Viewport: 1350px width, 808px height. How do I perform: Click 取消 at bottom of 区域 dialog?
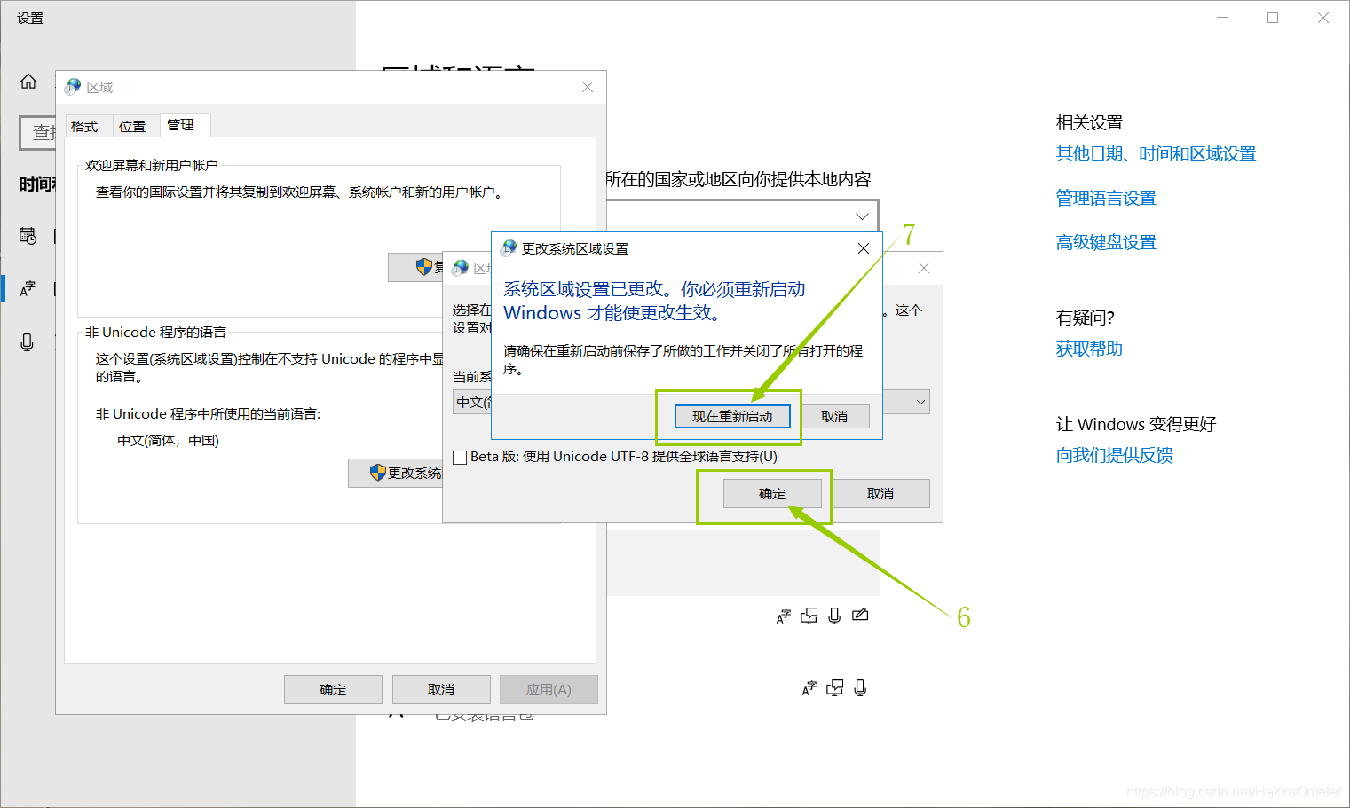tap(441, 689)
